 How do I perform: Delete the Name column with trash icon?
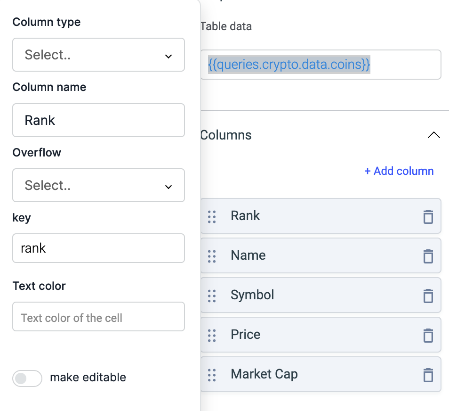pos(428,256)
